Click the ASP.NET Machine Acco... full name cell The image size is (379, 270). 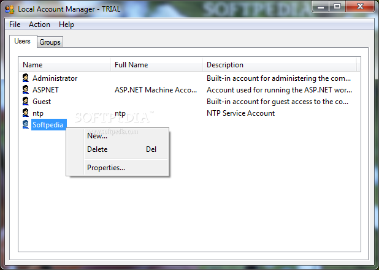(156, 90)
